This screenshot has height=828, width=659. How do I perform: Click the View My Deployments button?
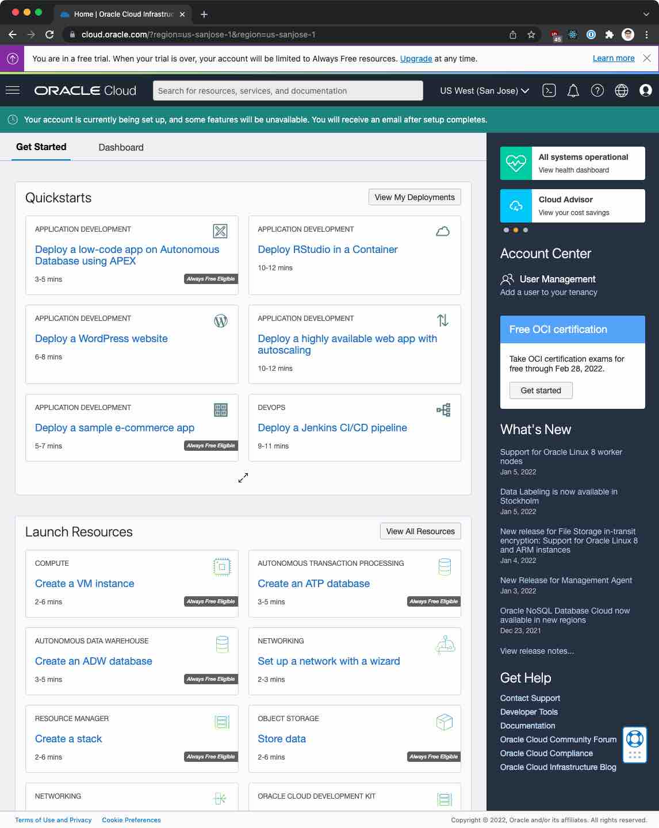[x=415, y=197]
